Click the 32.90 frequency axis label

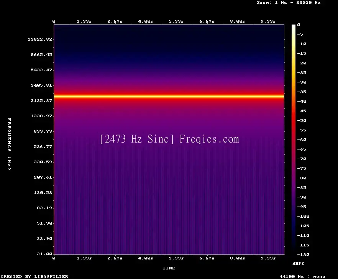[44, 238]
